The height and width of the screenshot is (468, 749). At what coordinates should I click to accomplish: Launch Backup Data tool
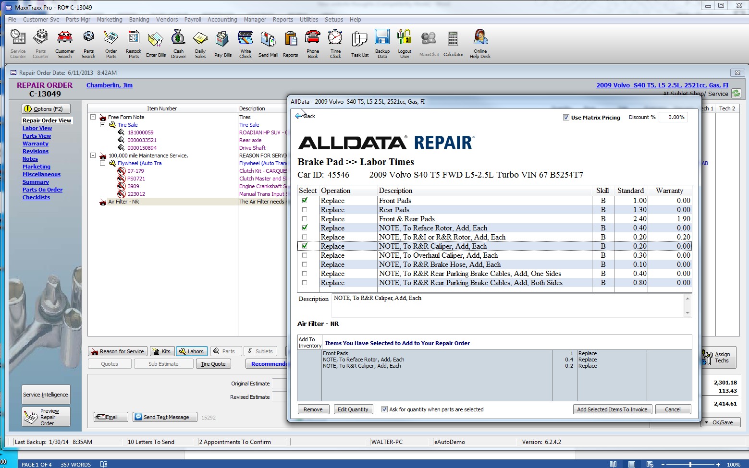[x=382, y=44]
